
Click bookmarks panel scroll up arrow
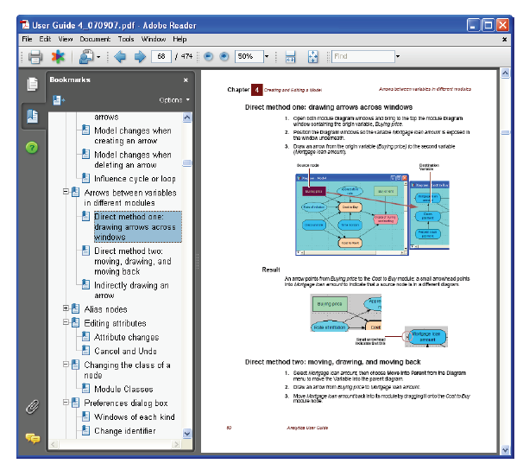[x=187, y=117]
